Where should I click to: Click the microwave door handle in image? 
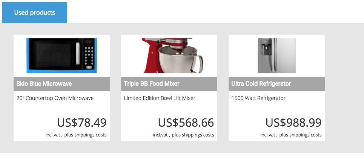pos(78,53)
